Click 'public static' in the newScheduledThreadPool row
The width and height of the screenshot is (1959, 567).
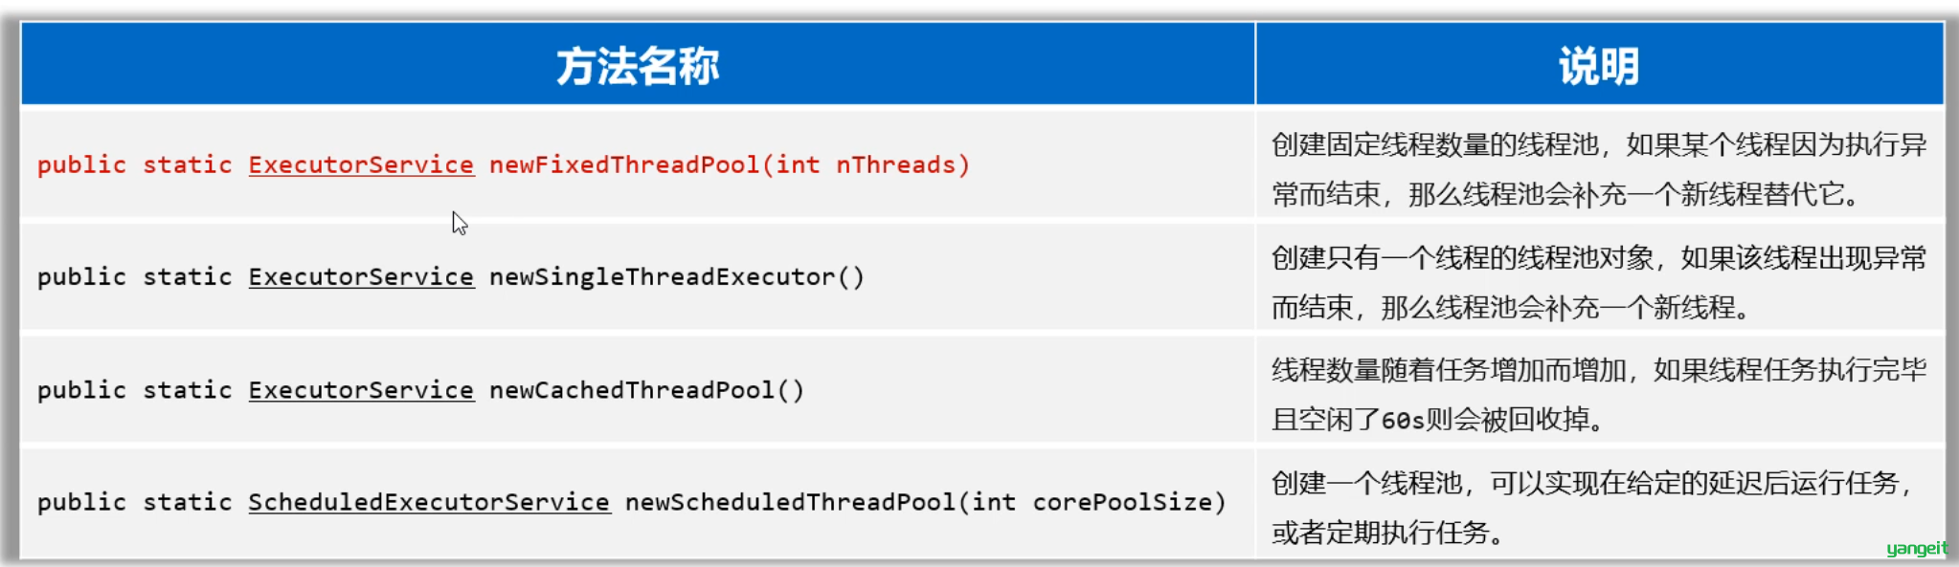[x=134, y=503]
